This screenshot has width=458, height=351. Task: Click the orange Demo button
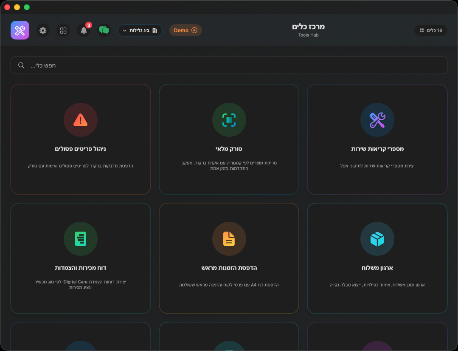point(185,30)
